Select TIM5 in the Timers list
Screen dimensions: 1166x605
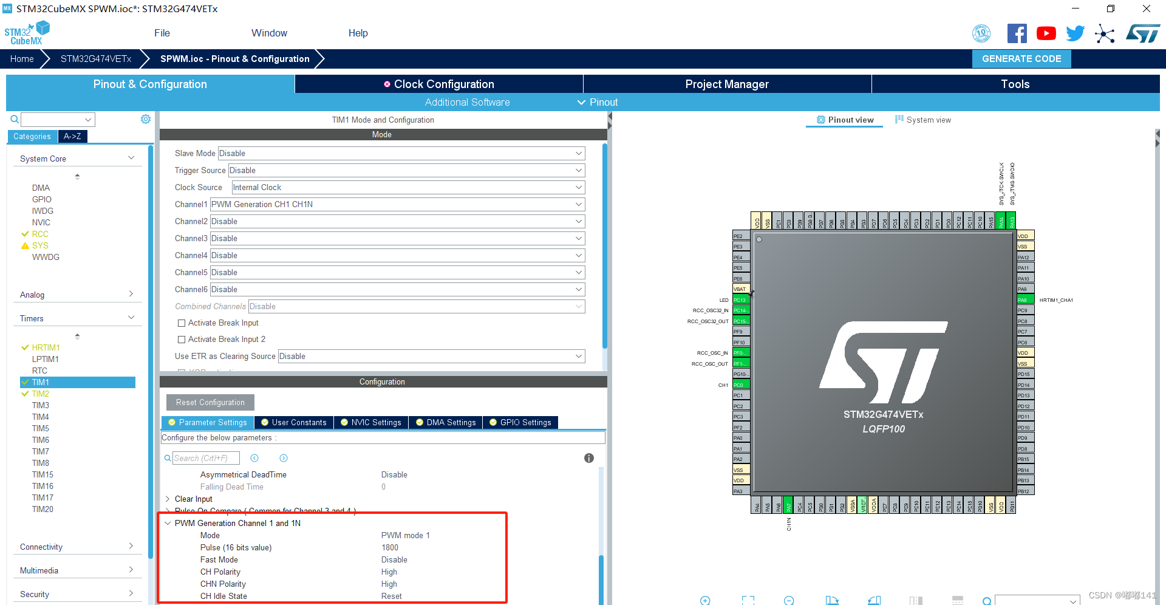tap(40, 428)
